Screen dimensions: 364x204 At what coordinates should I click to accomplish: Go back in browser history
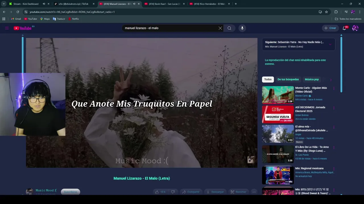[x=4, y=12]
